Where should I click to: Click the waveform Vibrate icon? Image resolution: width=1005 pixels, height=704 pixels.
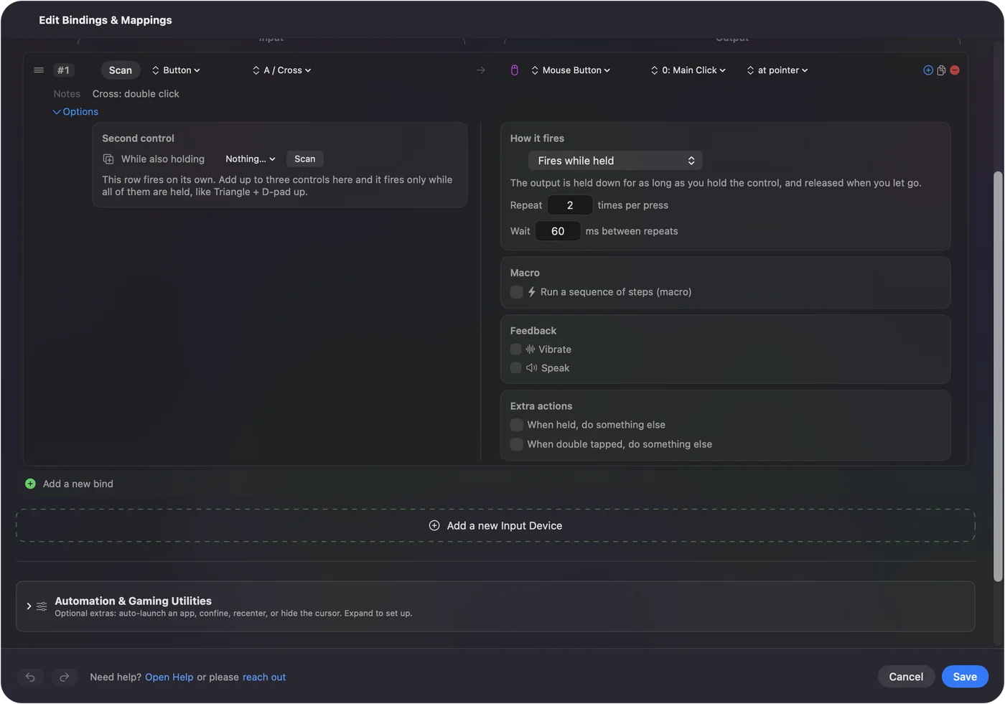tap(530, 349)
